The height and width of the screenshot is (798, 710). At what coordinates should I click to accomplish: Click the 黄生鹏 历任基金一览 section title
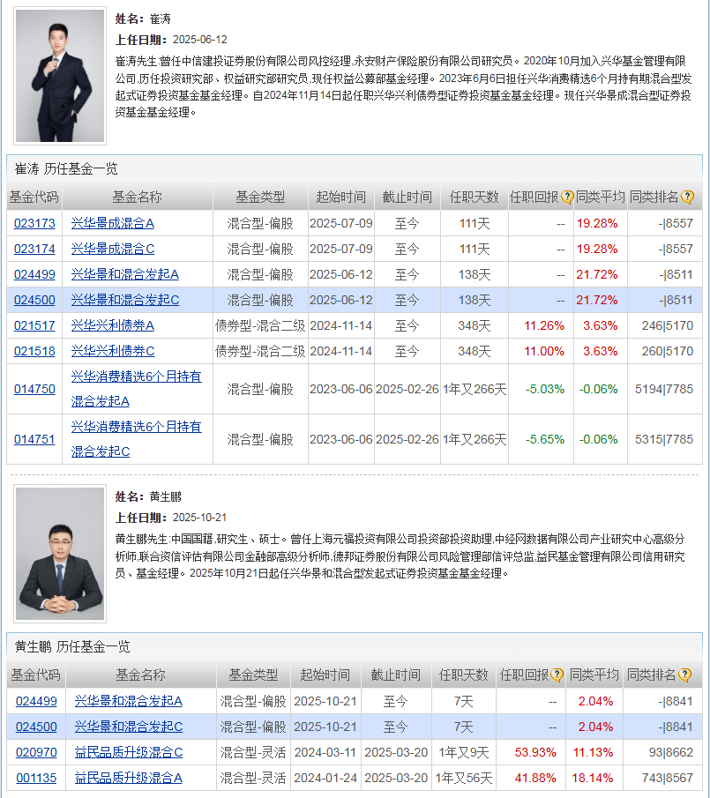(72, 647)
